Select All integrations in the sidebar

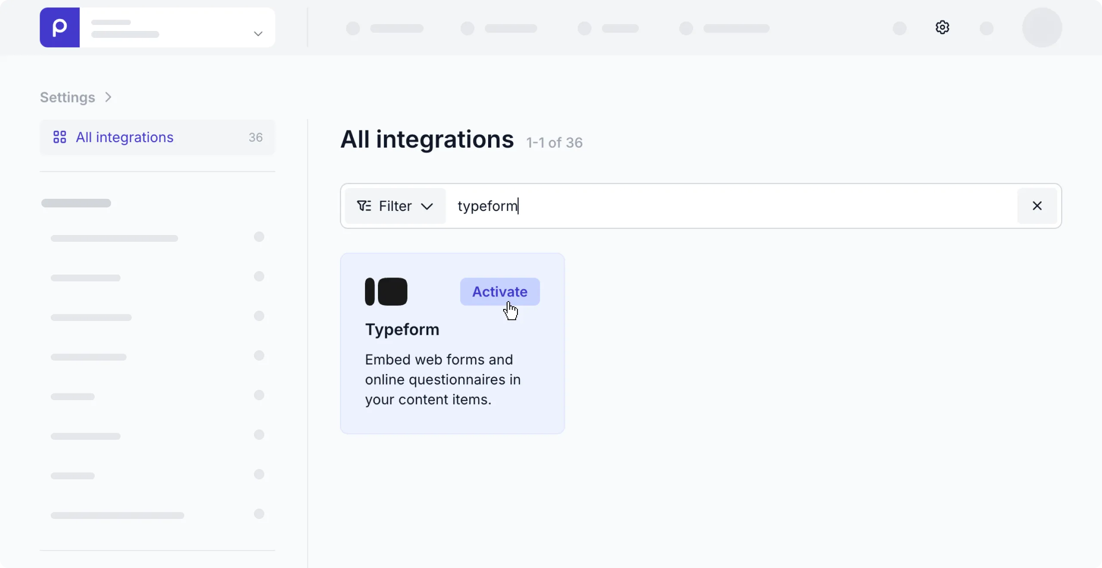(158, 137)
